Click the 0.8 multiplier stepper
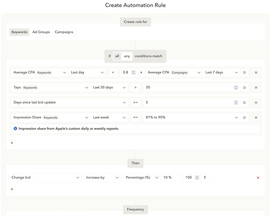271x216 pixels. (x=133, y=72)
